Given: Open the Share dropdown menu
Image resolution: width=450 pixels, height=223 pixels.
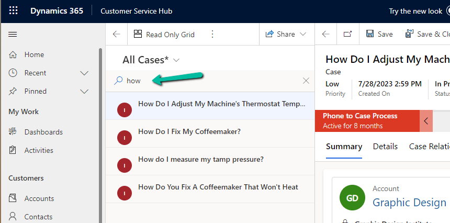Looking at the screenshot, I should pos(286,35).
